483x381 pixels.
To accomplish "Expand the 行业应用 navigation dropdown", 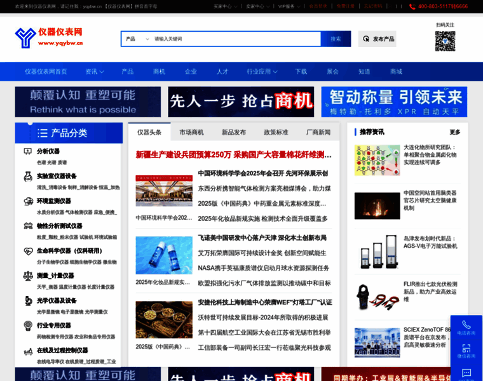I will tap(262, 72).
